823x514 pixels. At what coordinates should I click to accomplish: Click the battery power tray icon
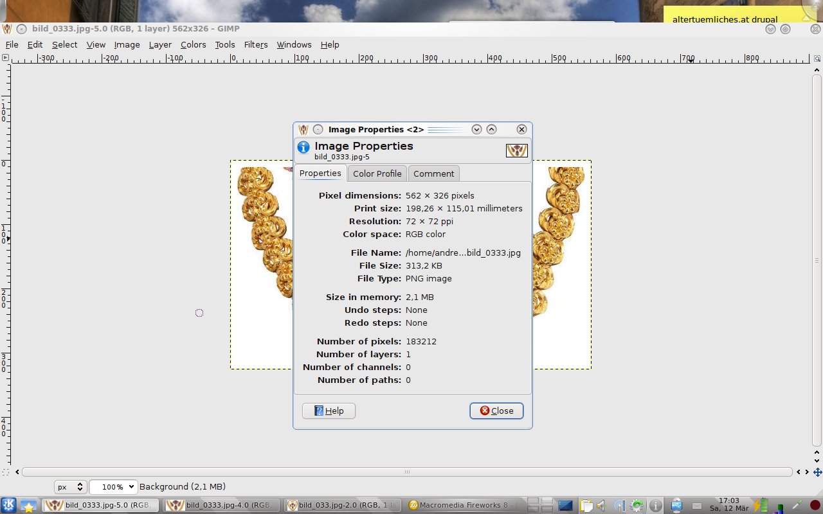click(761, 506)
